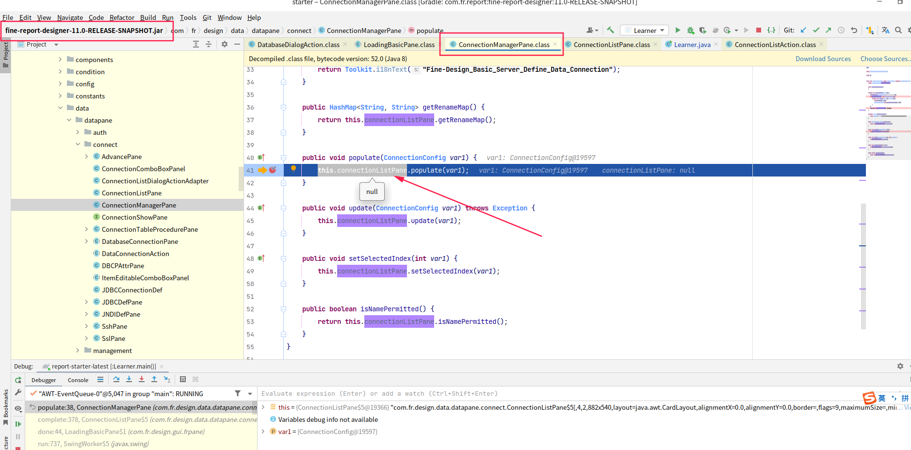Viewport: 911px width, 450px height.
Task: Click Project panel settings gear icon
Action: click(x=225, y=44)
